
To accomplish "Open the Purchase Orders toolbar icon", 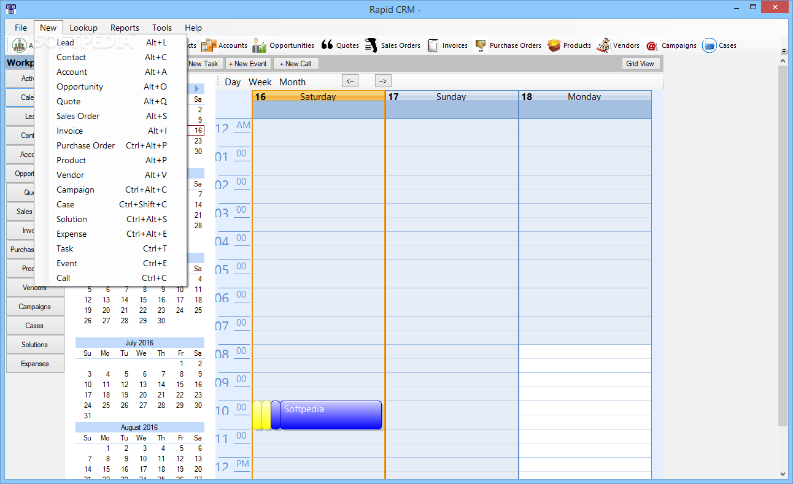I will point(507,45).
